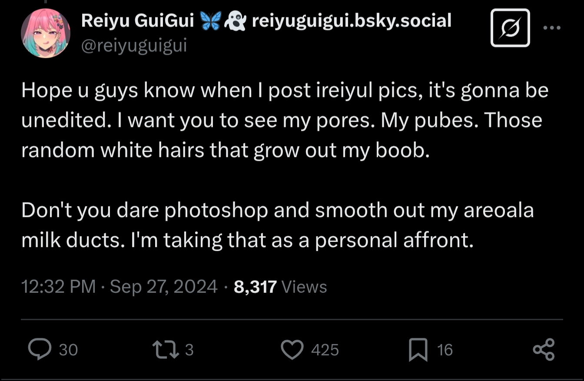
Task: Click the Reiyu GuiGui display name
Action: coord(137,20)
